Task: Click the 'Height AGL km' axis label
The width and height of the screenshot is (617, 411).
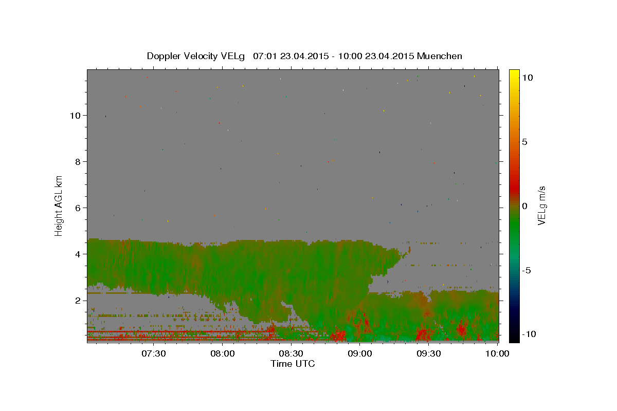Action: [59, 206]
